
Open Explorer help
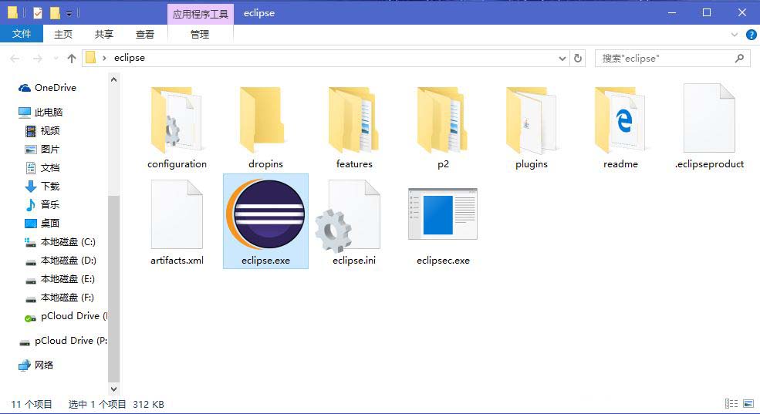tap(751, 35)
